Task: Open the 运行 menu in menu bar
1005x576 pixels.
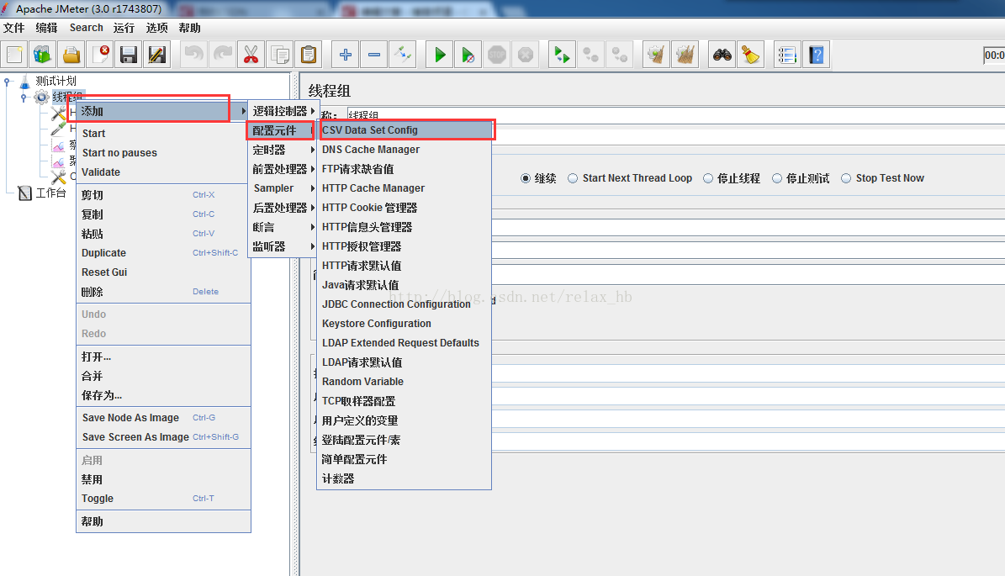Action: click(x=124, y=28)
